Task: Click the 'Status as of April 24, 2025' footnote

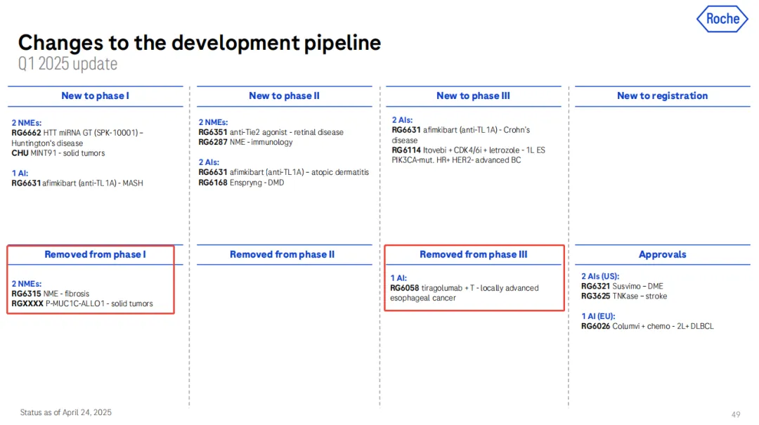Action: click(x=66, y=412)
